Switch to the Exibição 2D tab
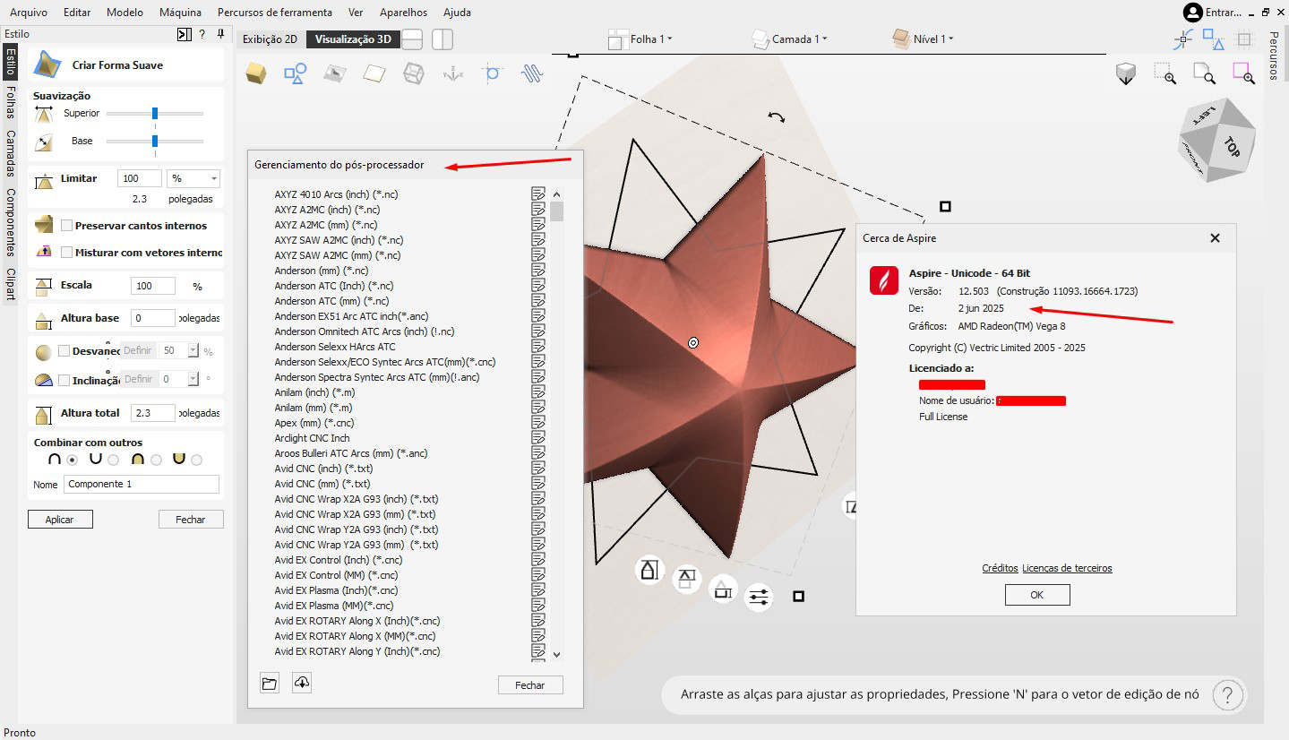The width and height of the screenshot is (1289, 740). click(x=271, y=39)
